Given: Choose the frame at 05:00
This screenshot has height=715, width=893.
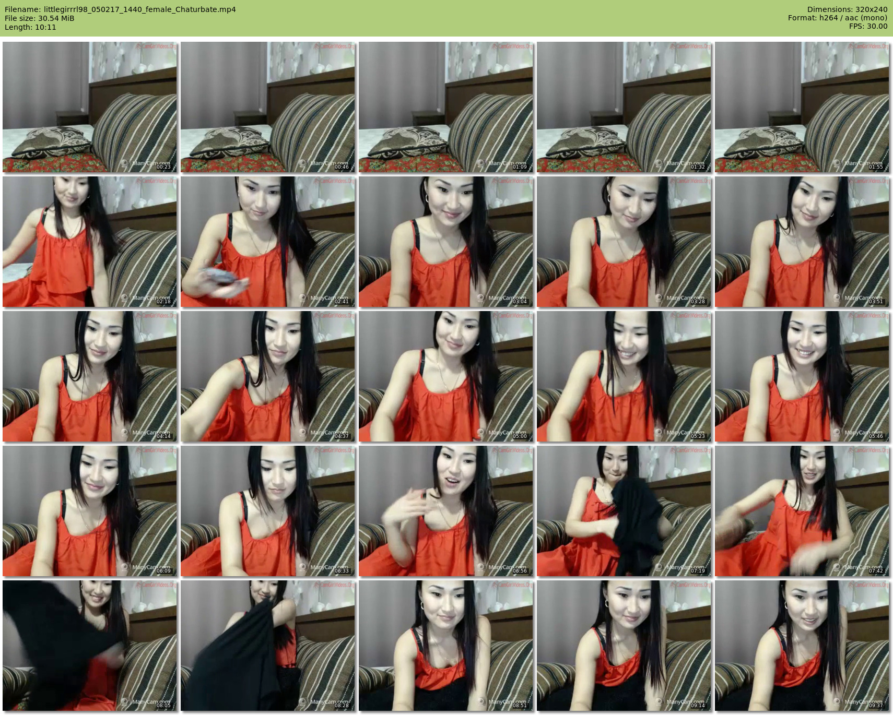Looking at the screenshot, I should tap(446, 376).
